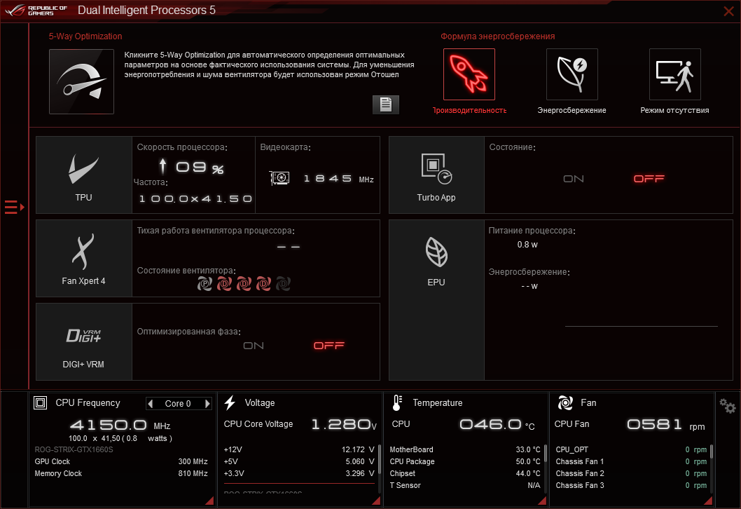Click the third red fan status icon
The image size is (741, 509).
pos(244,284)
